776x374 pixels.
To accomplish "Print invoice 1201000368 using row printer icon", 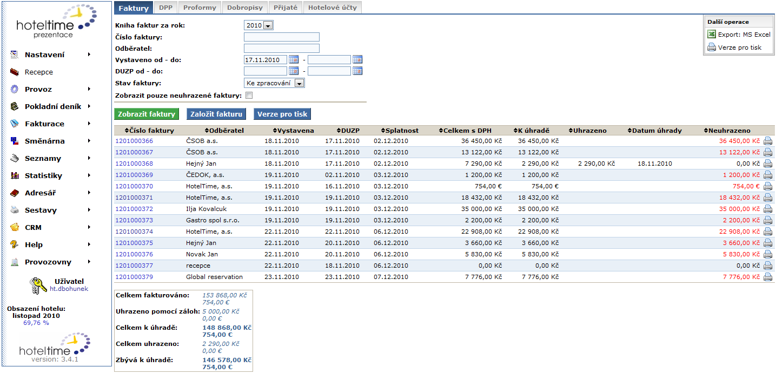I will click(x=768, y=164).
